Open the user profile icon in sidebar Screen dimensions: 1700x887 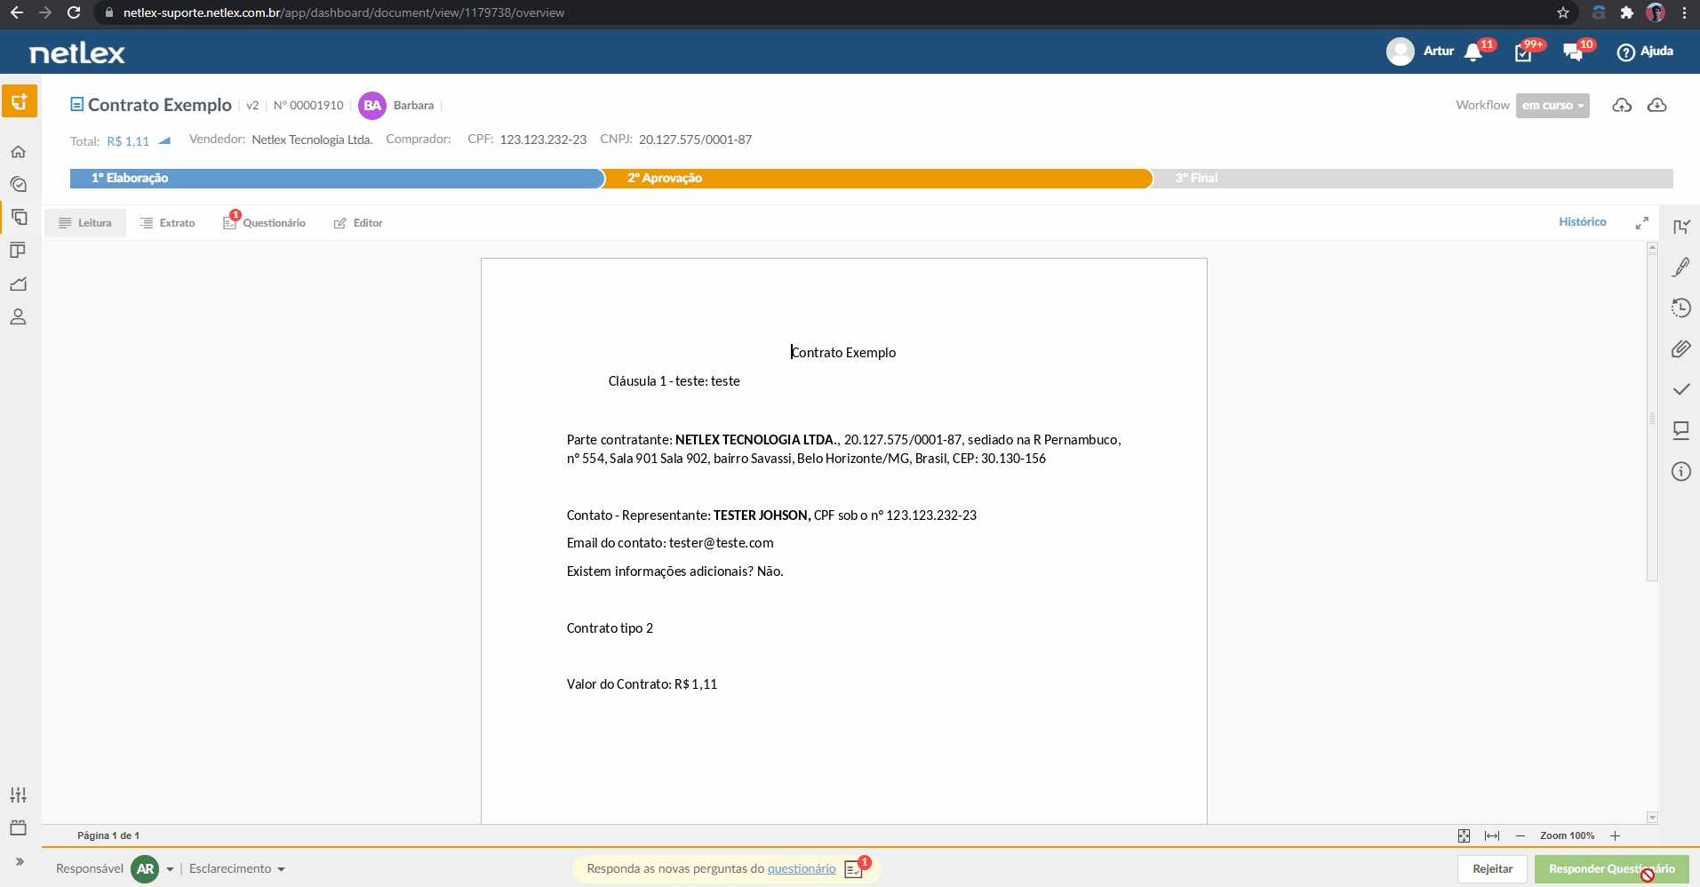point(18,317)
